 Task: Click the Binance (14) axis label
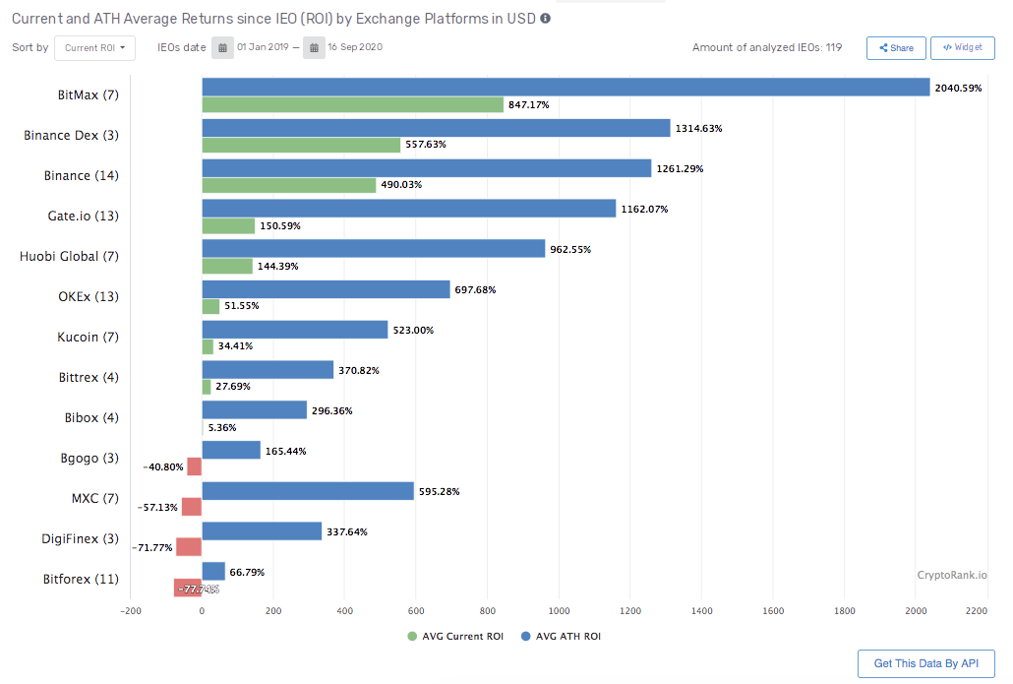(82, 175)
